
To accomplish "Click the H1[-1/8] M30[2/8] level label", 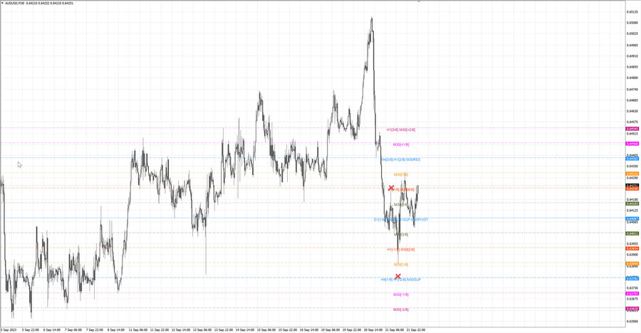I will (400, 250).
